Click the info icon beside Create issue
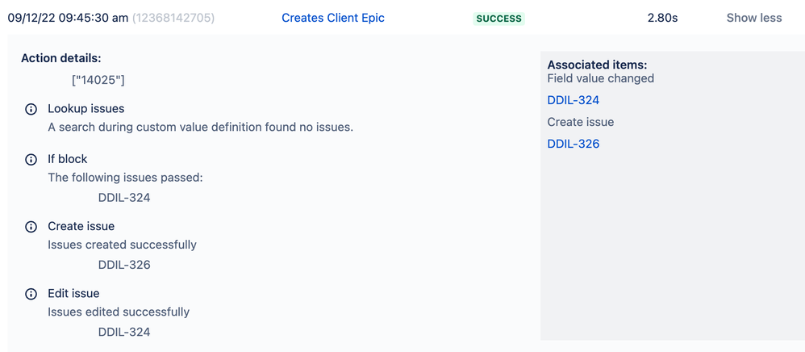Screen dimensions: 805x352 tap(31, 227)
